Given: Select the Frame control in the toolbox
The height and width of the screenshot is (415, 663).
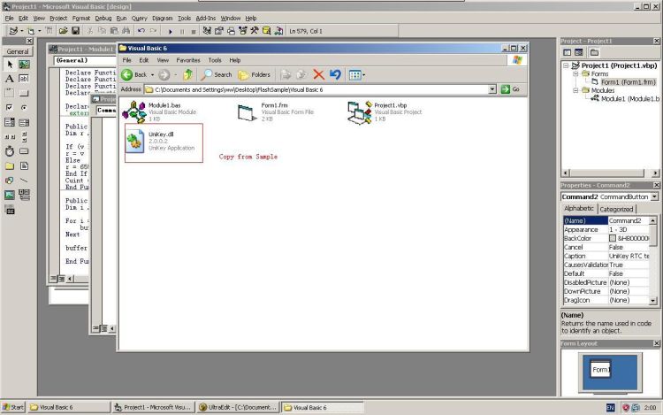Looking at the screenshot, I should tap(10, 93).
